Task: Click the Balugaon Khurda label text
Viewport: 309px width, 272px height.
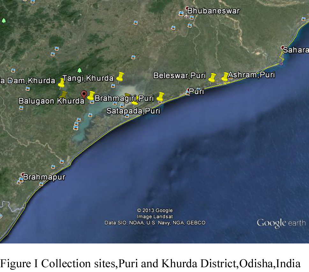Action: pyautogui.click(x=51, y=101)
